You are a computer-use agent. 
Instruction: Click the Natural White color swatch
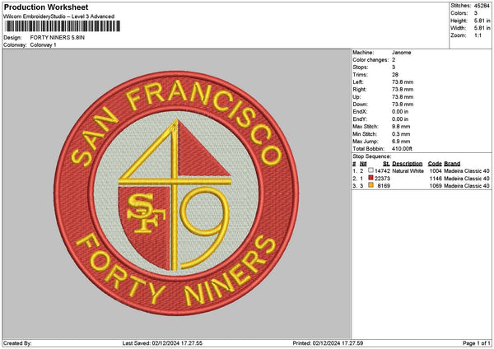click(370, 170)
